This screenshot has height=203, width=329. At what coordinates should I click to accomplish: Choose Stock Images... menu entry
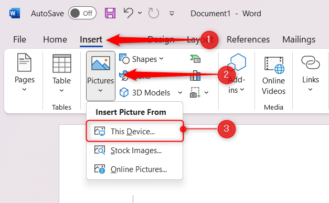click(135, 151)
